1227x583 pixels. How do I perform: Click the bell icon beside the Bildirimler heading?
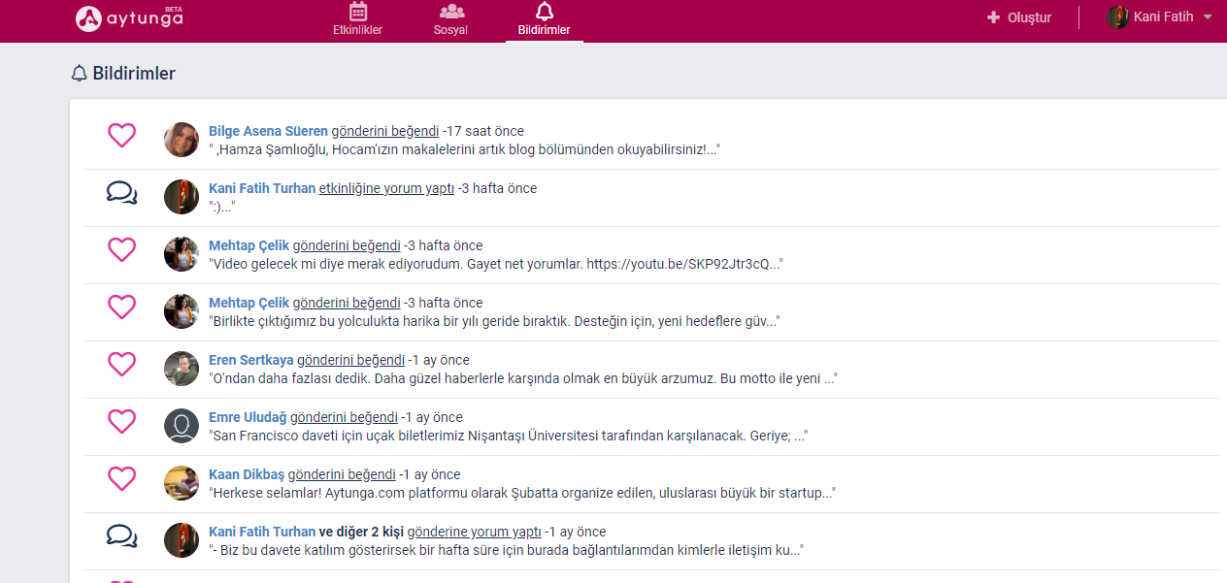tap(80, 74)
